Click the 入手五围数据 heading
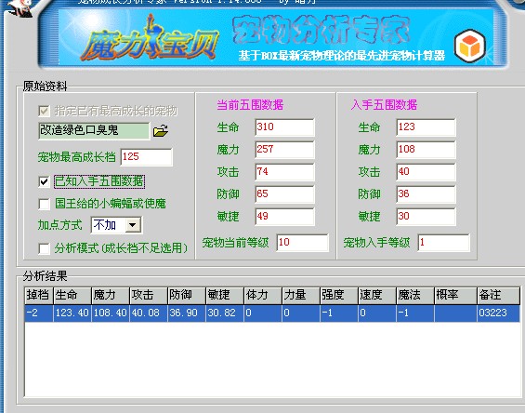Screen dimensions: 525x413 point(384,105)
